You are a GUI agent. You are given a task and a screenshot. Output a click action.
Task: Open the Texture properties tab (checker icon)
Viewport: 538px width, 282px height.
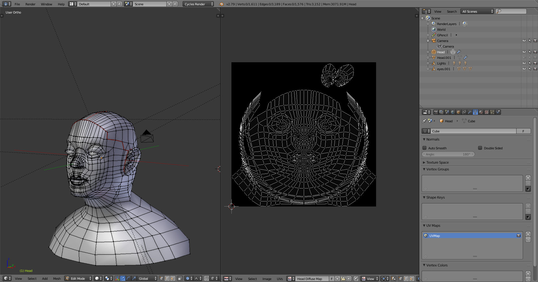487,112
